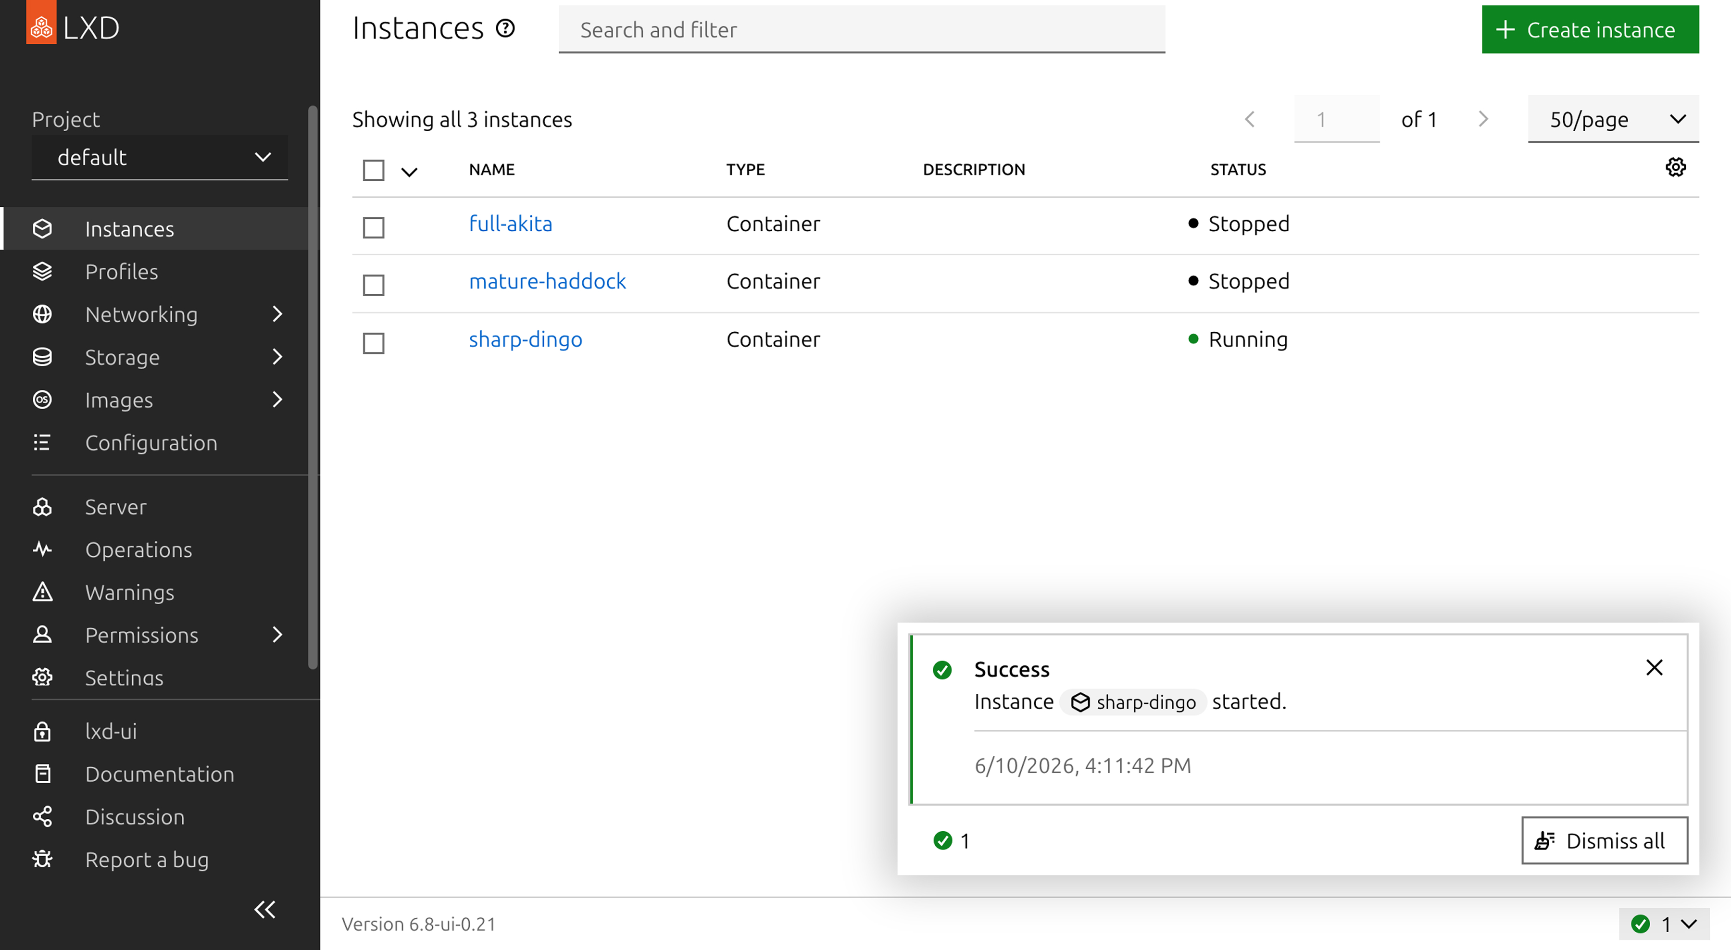The height and width of the screenshot is (950, 1731).
Task: Click the LXD logo icon
Action: pos(42,23)
